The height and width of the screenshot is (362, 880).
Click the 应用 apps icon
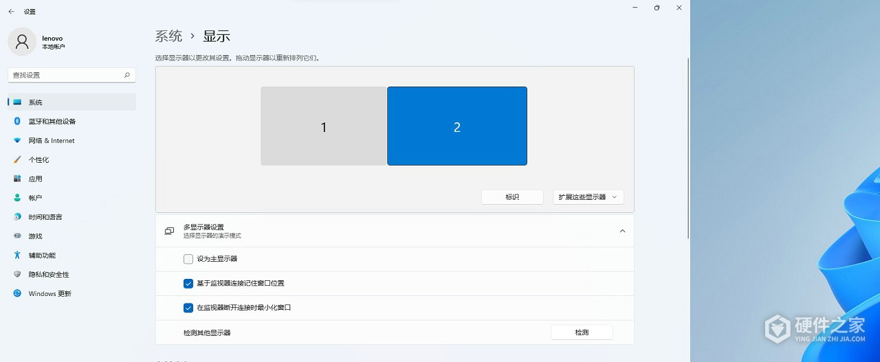[x=17, y=179]
